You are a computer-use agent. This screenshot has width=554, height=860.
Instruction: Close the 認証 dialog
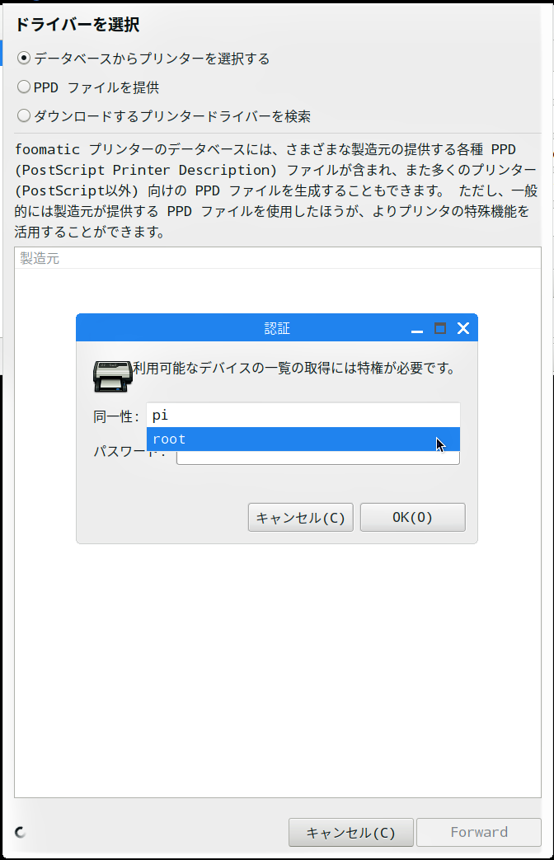[463, 328]
